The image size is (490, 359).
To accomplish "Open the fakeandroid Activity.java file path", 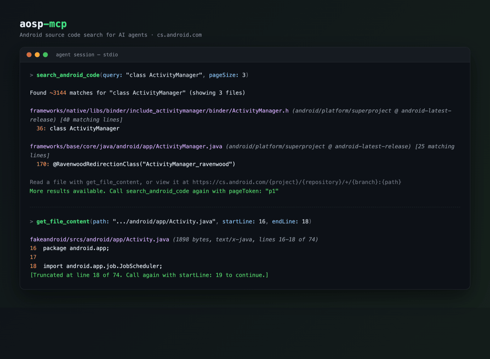I will (x=99, y=240).
